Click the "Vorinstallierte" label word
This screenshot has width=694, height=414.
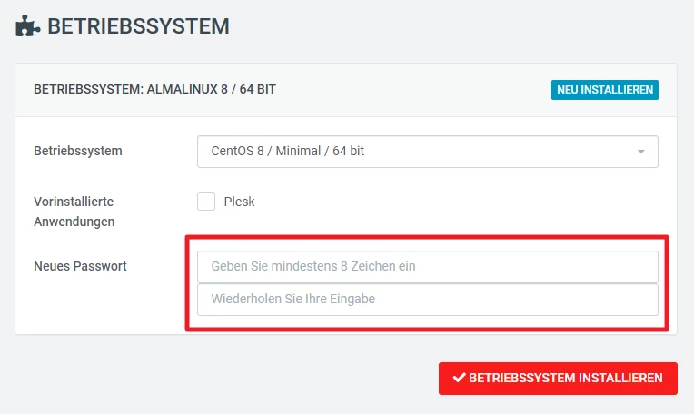74,202
